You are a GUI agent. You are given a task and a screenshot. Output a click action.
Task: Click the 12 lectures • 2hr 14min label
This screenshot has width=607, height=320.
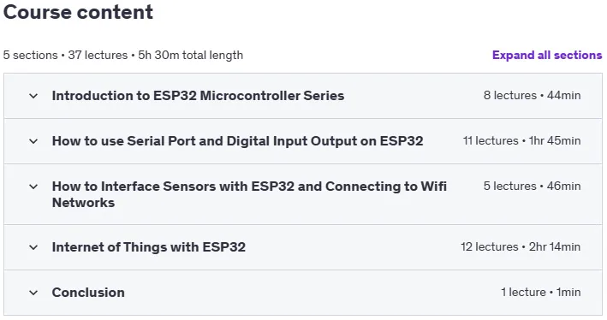(521, 247)
